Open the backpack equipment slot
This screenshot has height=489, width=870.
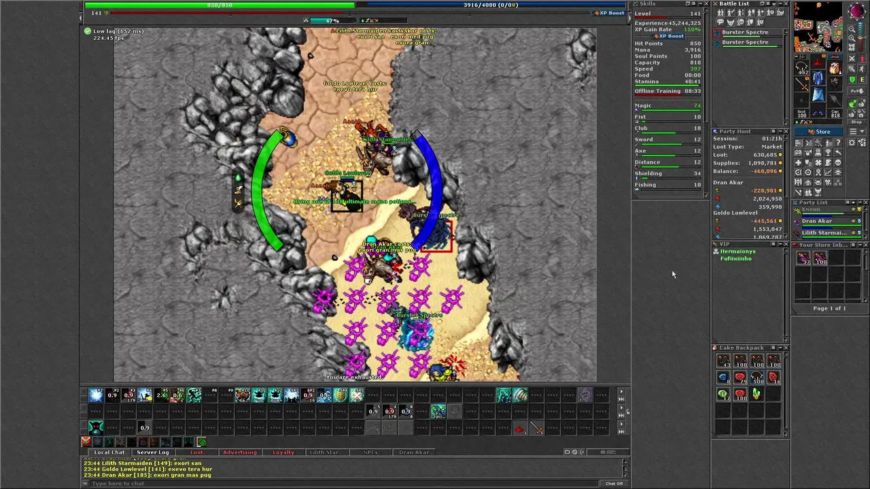click(835, 68)
